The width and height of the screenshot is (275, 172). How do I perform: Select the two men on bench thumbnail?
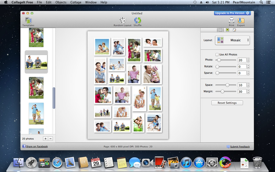(x=36, y=62)
